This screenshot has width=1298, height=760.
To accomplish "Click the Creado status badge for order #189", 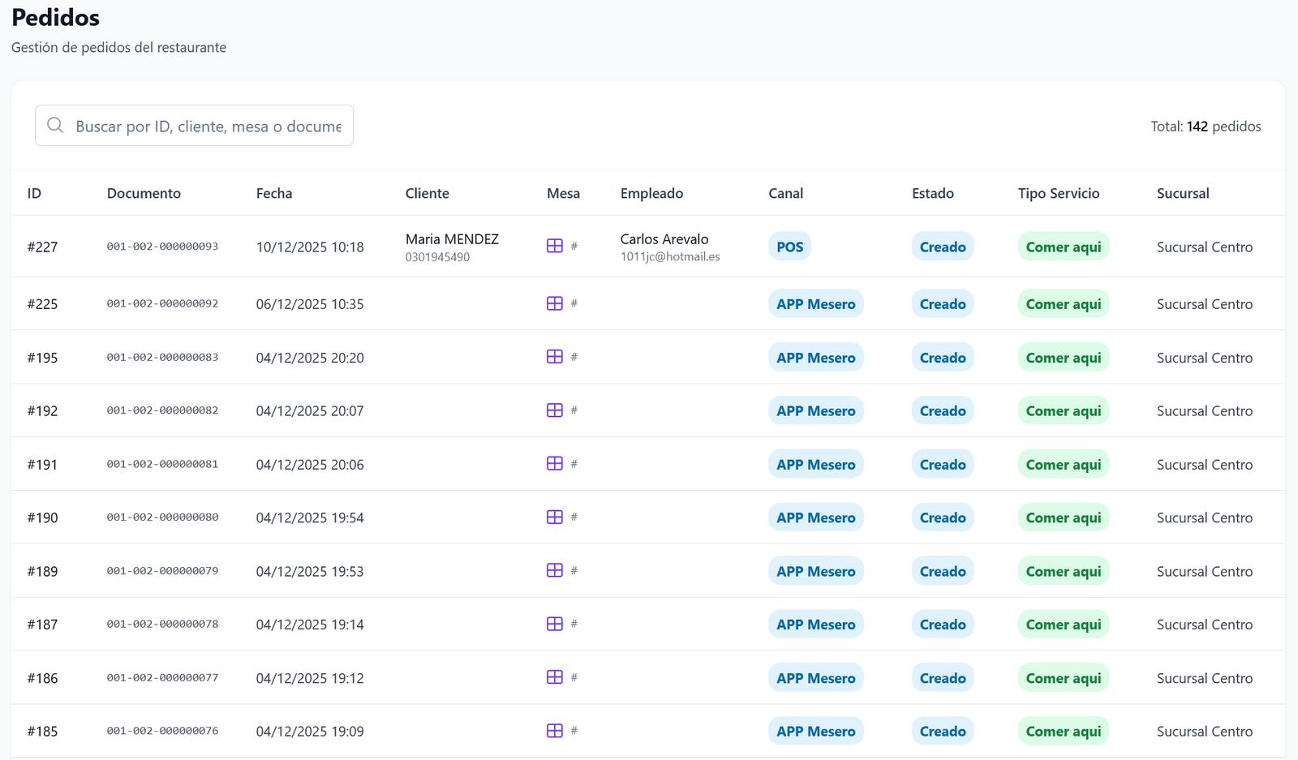I will (942, 571).
